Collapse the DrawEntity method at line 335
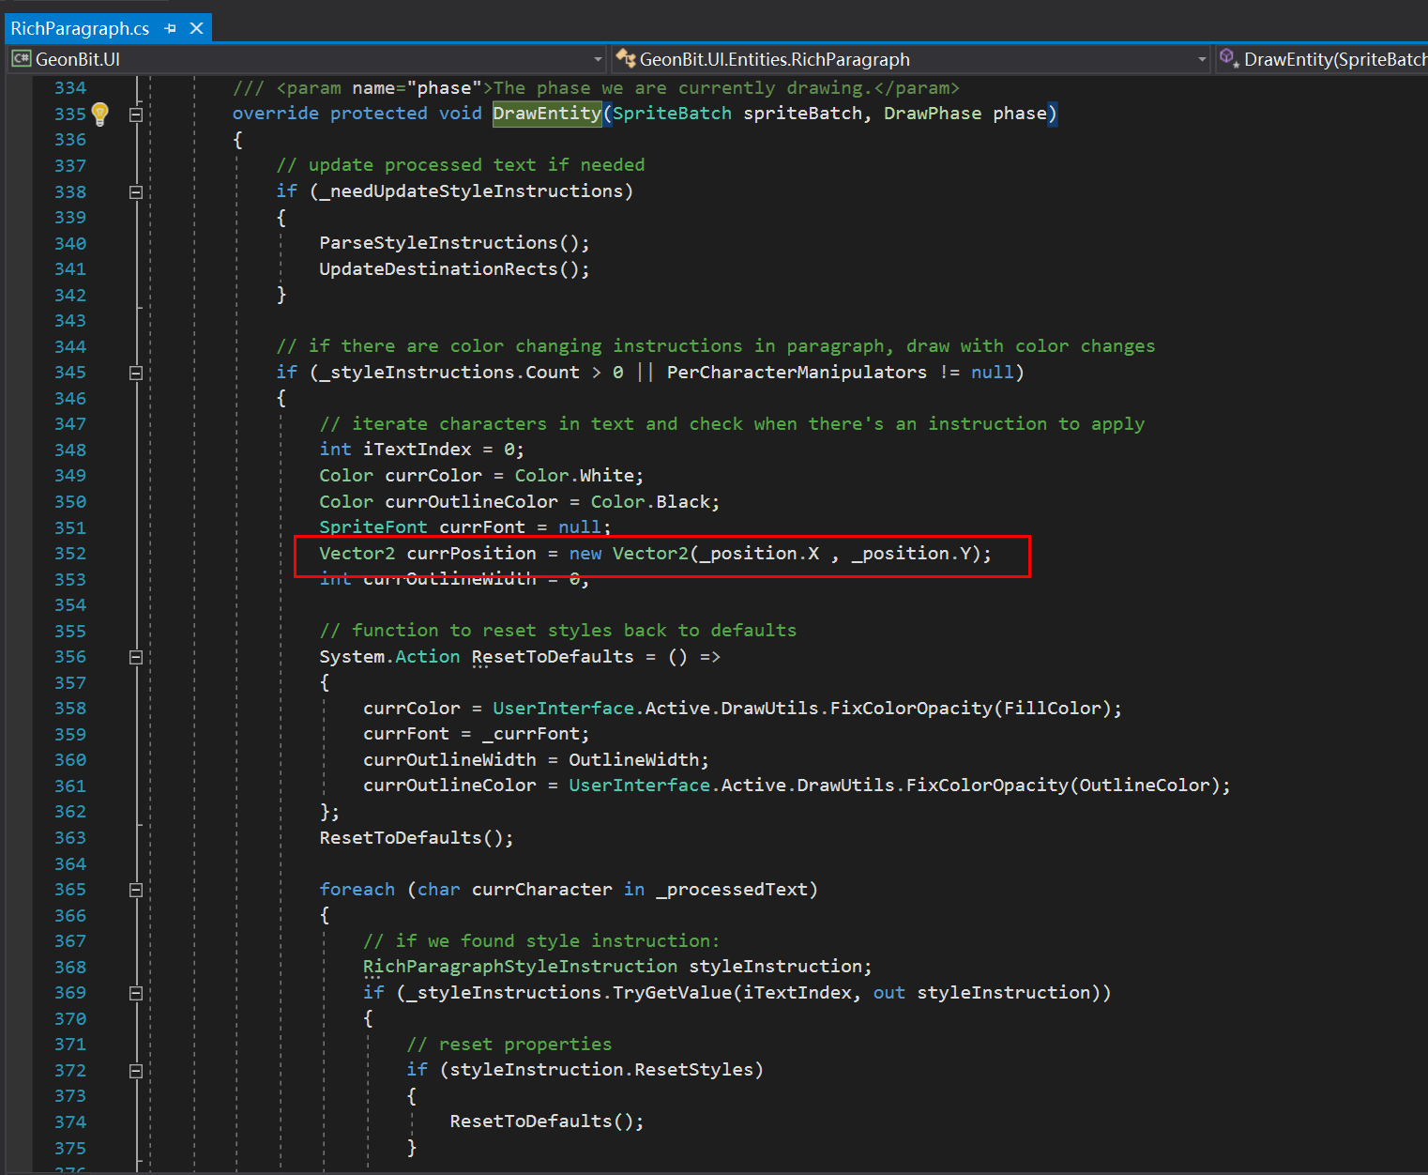This screenshot has width=1428, height=1175. point(136,114)
